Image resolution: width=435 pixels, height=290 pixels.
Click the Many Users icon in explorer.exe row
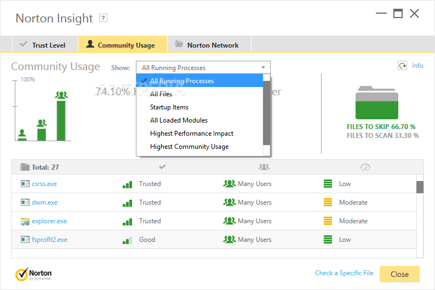[x=230, y=221]
